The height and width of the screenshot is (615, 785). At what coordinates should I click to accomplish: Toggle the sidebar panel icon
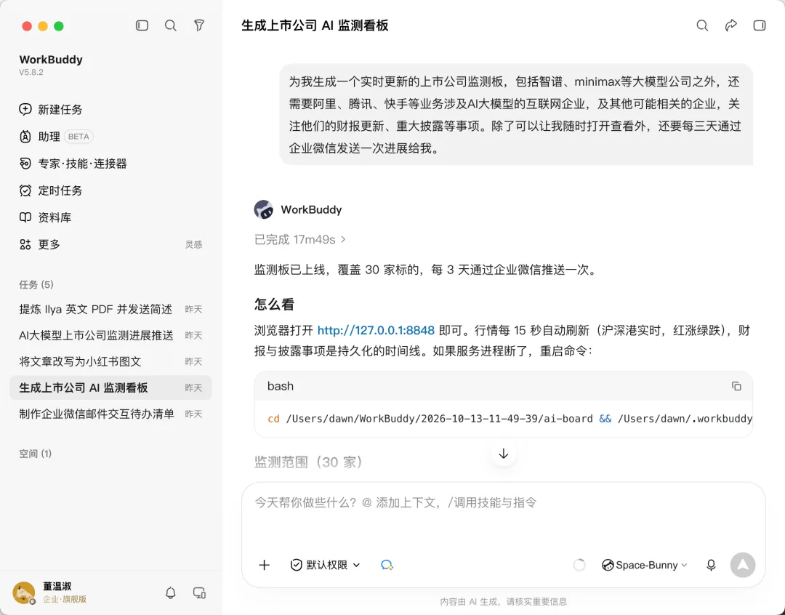pos(142,25)
